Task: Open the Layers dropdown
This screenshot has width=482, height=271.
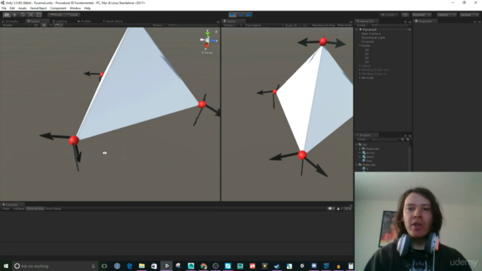Action: (x=446, y=15)
